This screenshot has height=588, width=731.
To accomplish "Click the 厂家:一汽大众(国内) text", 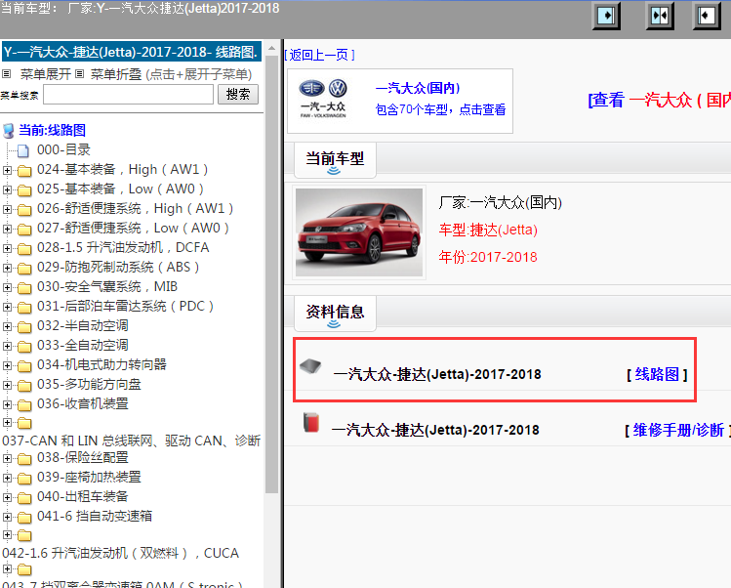I will 501,202.
